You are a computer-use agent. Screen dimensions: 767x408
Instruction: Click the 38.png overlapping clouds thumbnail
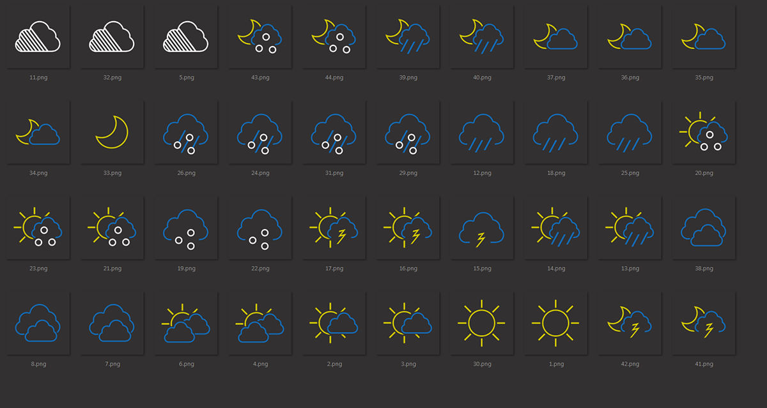pos(703,228)
